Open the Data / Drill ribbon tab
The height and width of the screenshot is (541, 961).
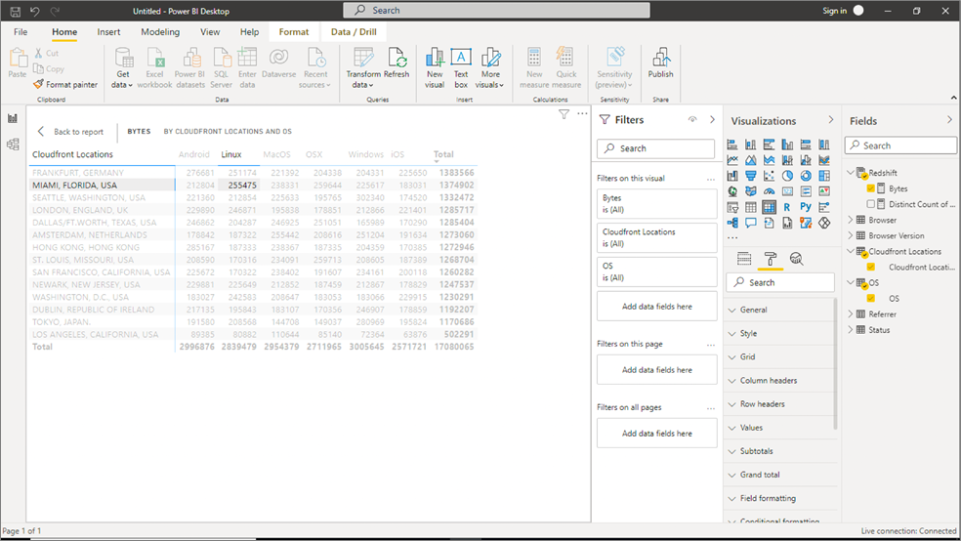click(354, 32)
